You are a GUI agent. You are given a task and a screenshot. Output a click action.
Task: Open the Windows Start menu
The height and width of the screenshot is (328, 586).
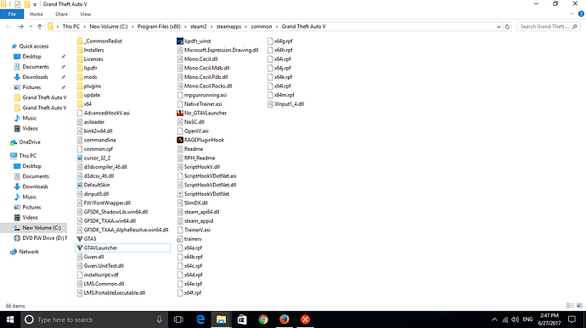pos(10,320)
